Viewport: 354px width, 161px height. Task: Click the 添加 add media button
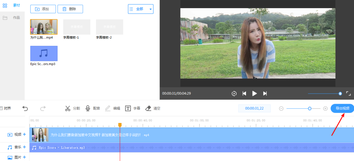pyautogui.click(x=42, y=9)
